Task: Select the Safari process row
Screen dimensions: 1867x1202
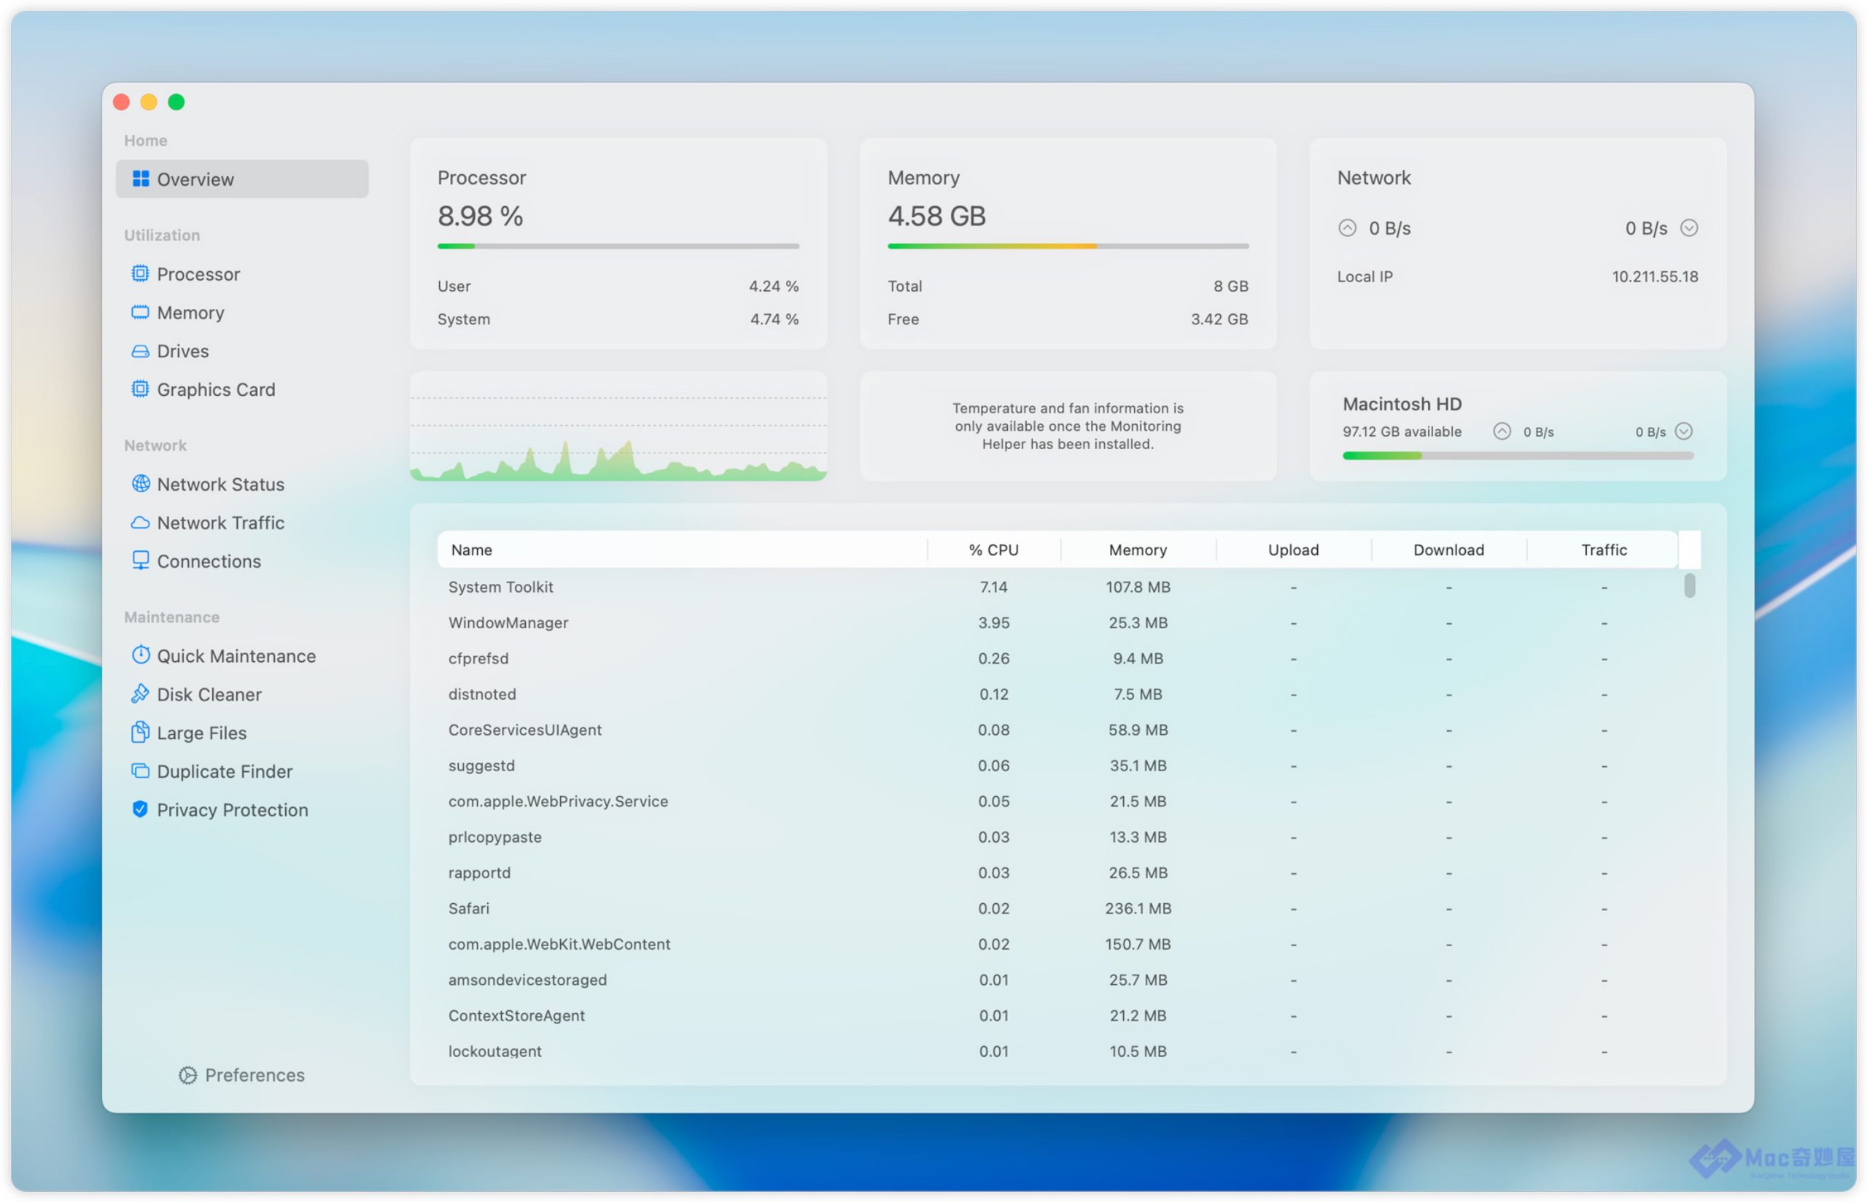Action: point(468,908)
